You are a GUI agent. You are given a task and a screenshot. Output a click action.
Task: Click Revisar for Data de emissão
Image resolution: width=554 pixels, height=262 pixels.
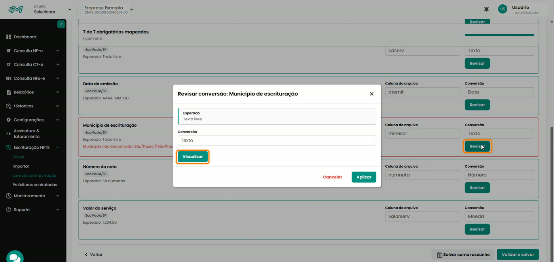click(477, 105)
